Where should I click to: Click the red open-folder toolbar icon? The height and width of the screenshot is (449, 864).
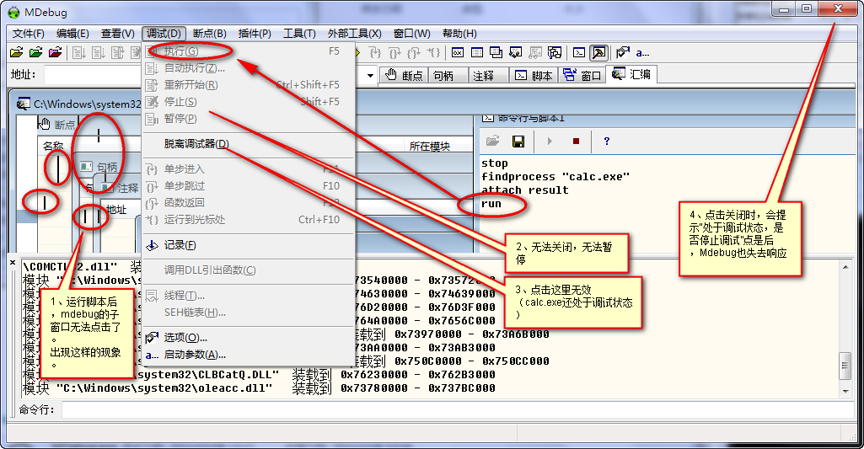point(55,53)
